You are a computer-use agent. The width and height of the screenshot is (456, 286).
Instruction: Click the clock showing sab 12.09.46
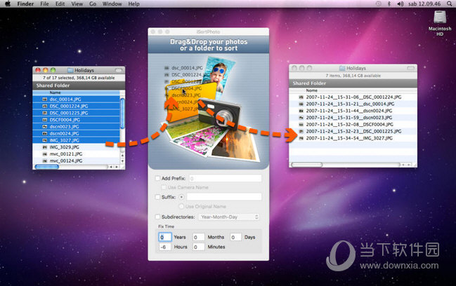click(424, 4)
